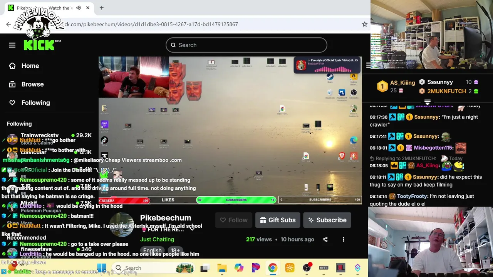Click the video player area
Screen dimensions: 493x277
[x=230, y=130]
